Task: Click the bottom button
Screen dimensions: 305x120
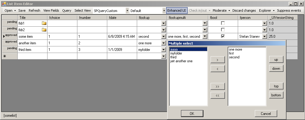Action: (276, 95)
